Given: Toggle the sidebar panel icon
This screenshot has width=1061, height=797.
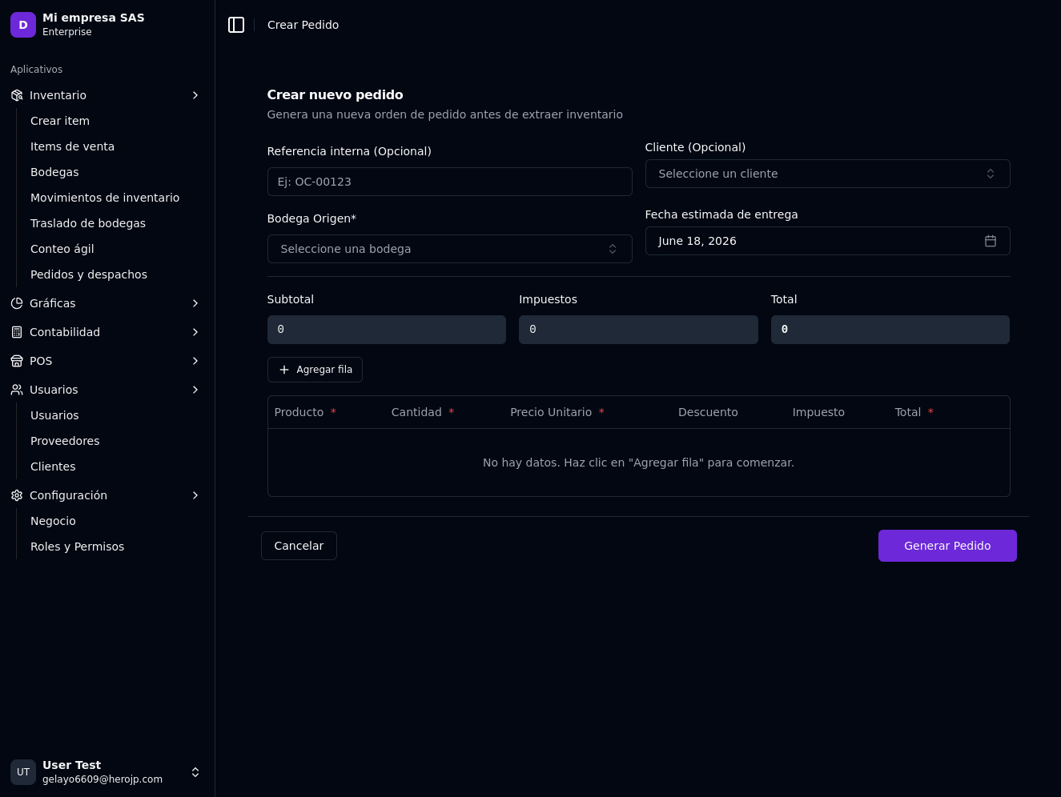Looking at the screenshot, I should 236,25.
